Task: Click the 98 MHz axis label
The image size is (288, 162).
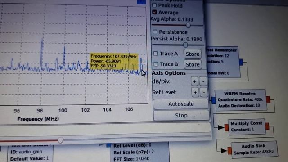Action: (40, 111)
